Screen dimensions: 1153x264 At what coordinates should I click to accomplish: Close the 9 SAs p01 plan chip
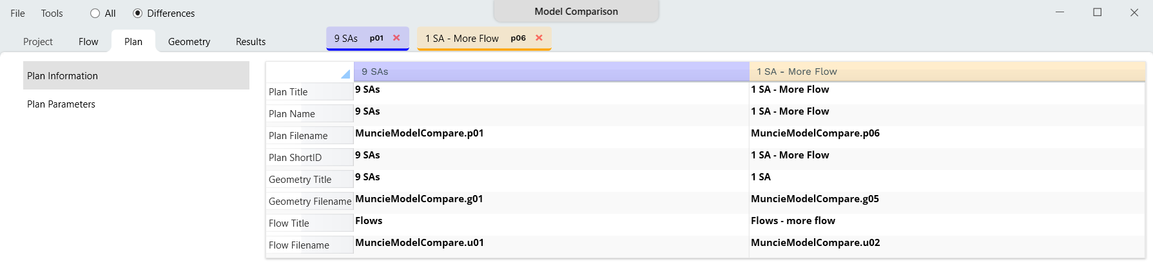pos(396,38)
